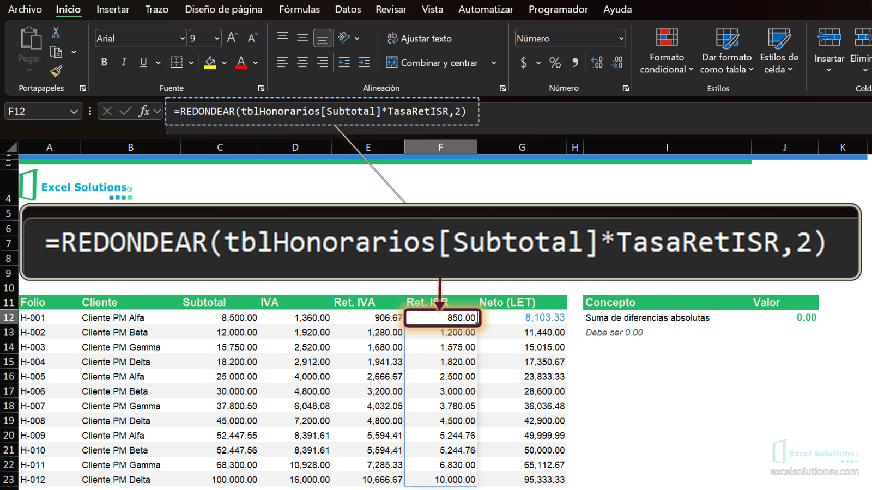This screenshot has height=490, width=872.
Task: Open the Número format dropdown
Action: (621, 38)
